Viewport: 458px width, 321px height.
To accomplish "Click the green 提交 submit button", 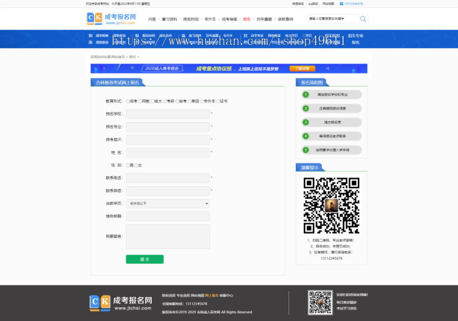I will 145,259.
